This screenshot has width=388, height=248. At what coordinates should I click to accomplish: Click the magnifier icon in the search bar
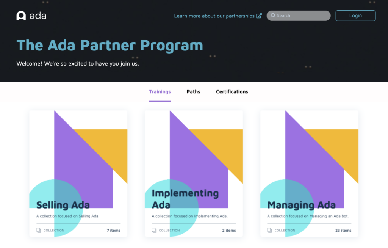(273, 16)
